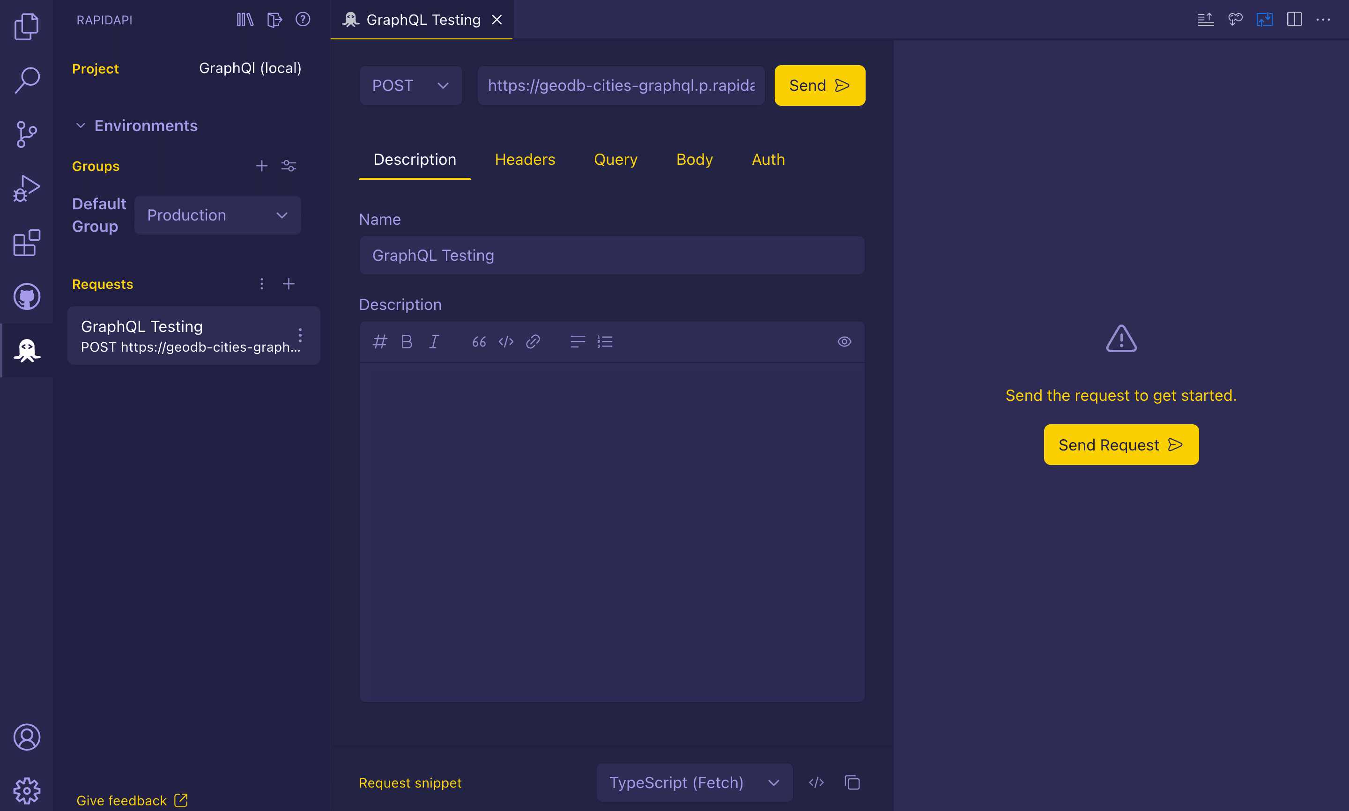The image size is (1349, 811).
Task: Click the library books icon in RapidAPI header
Action: coord(245,20)
